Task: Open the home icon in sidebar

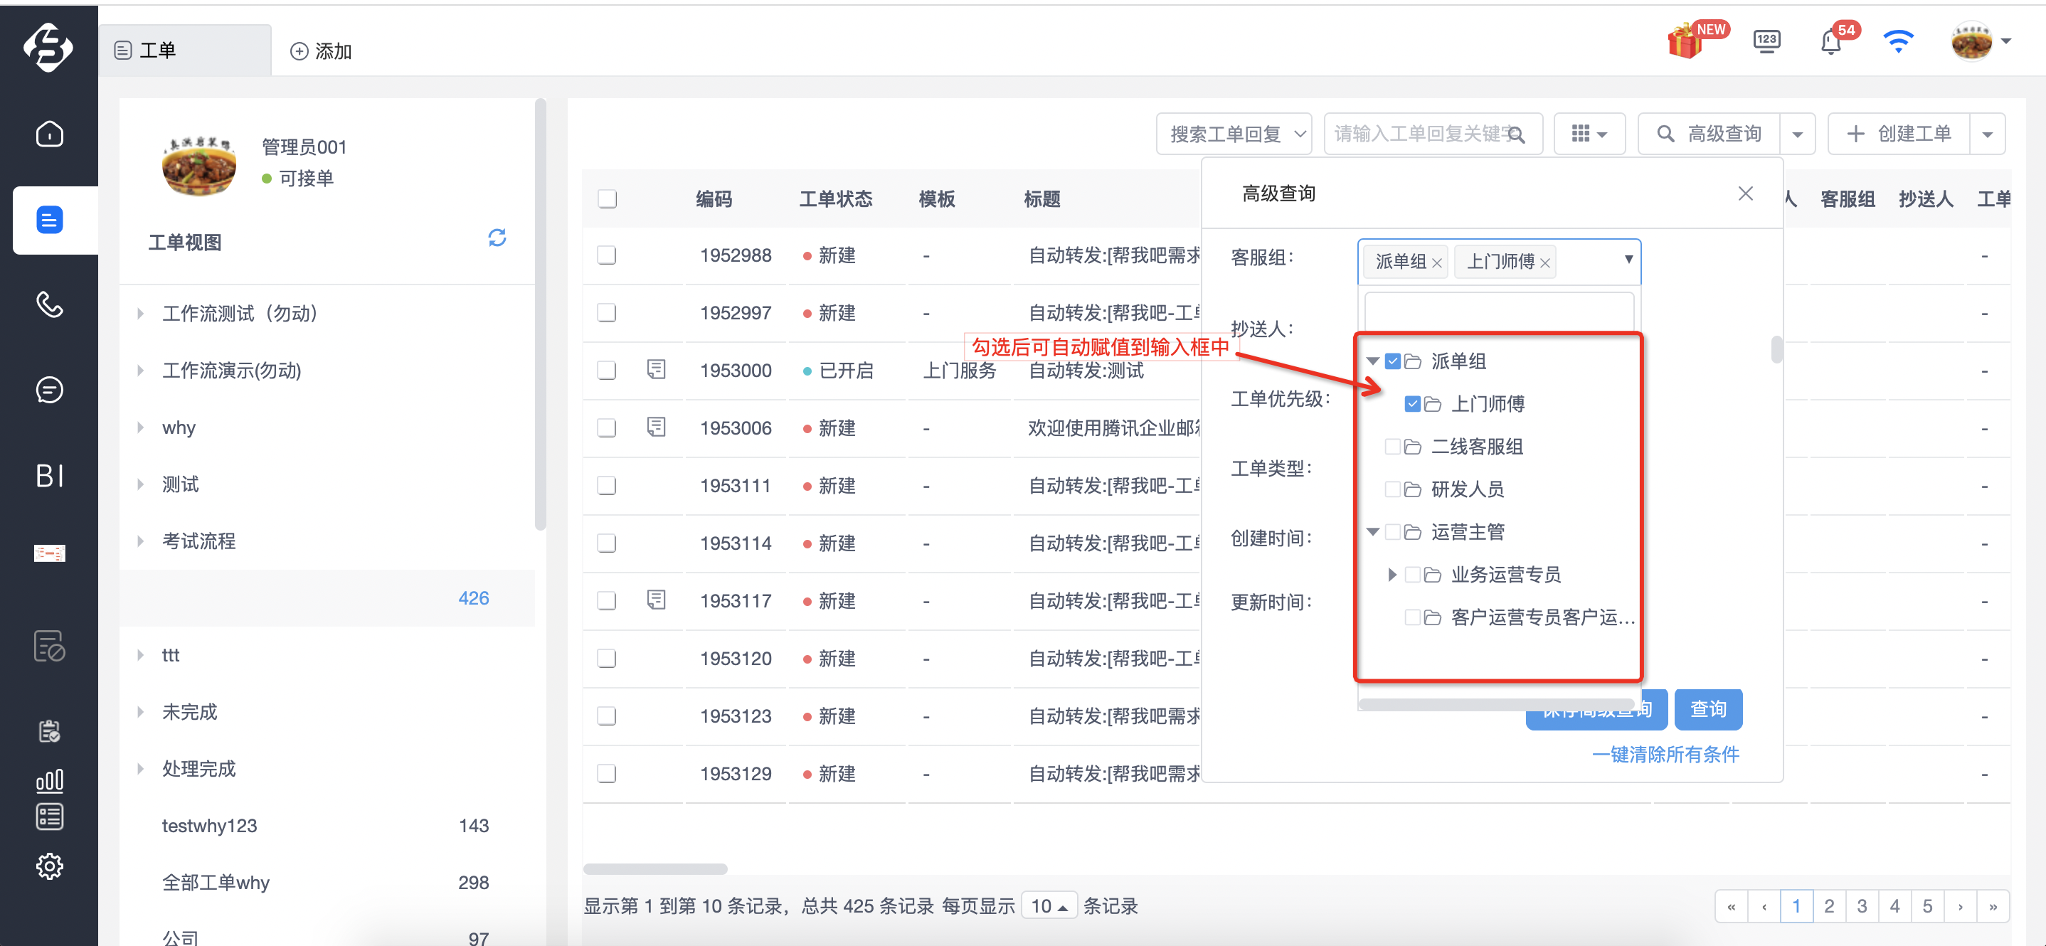Action: pos(49,134)
